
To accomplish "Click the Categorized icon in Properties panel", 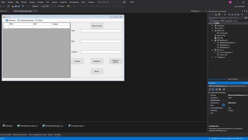I will coord(210,89).
